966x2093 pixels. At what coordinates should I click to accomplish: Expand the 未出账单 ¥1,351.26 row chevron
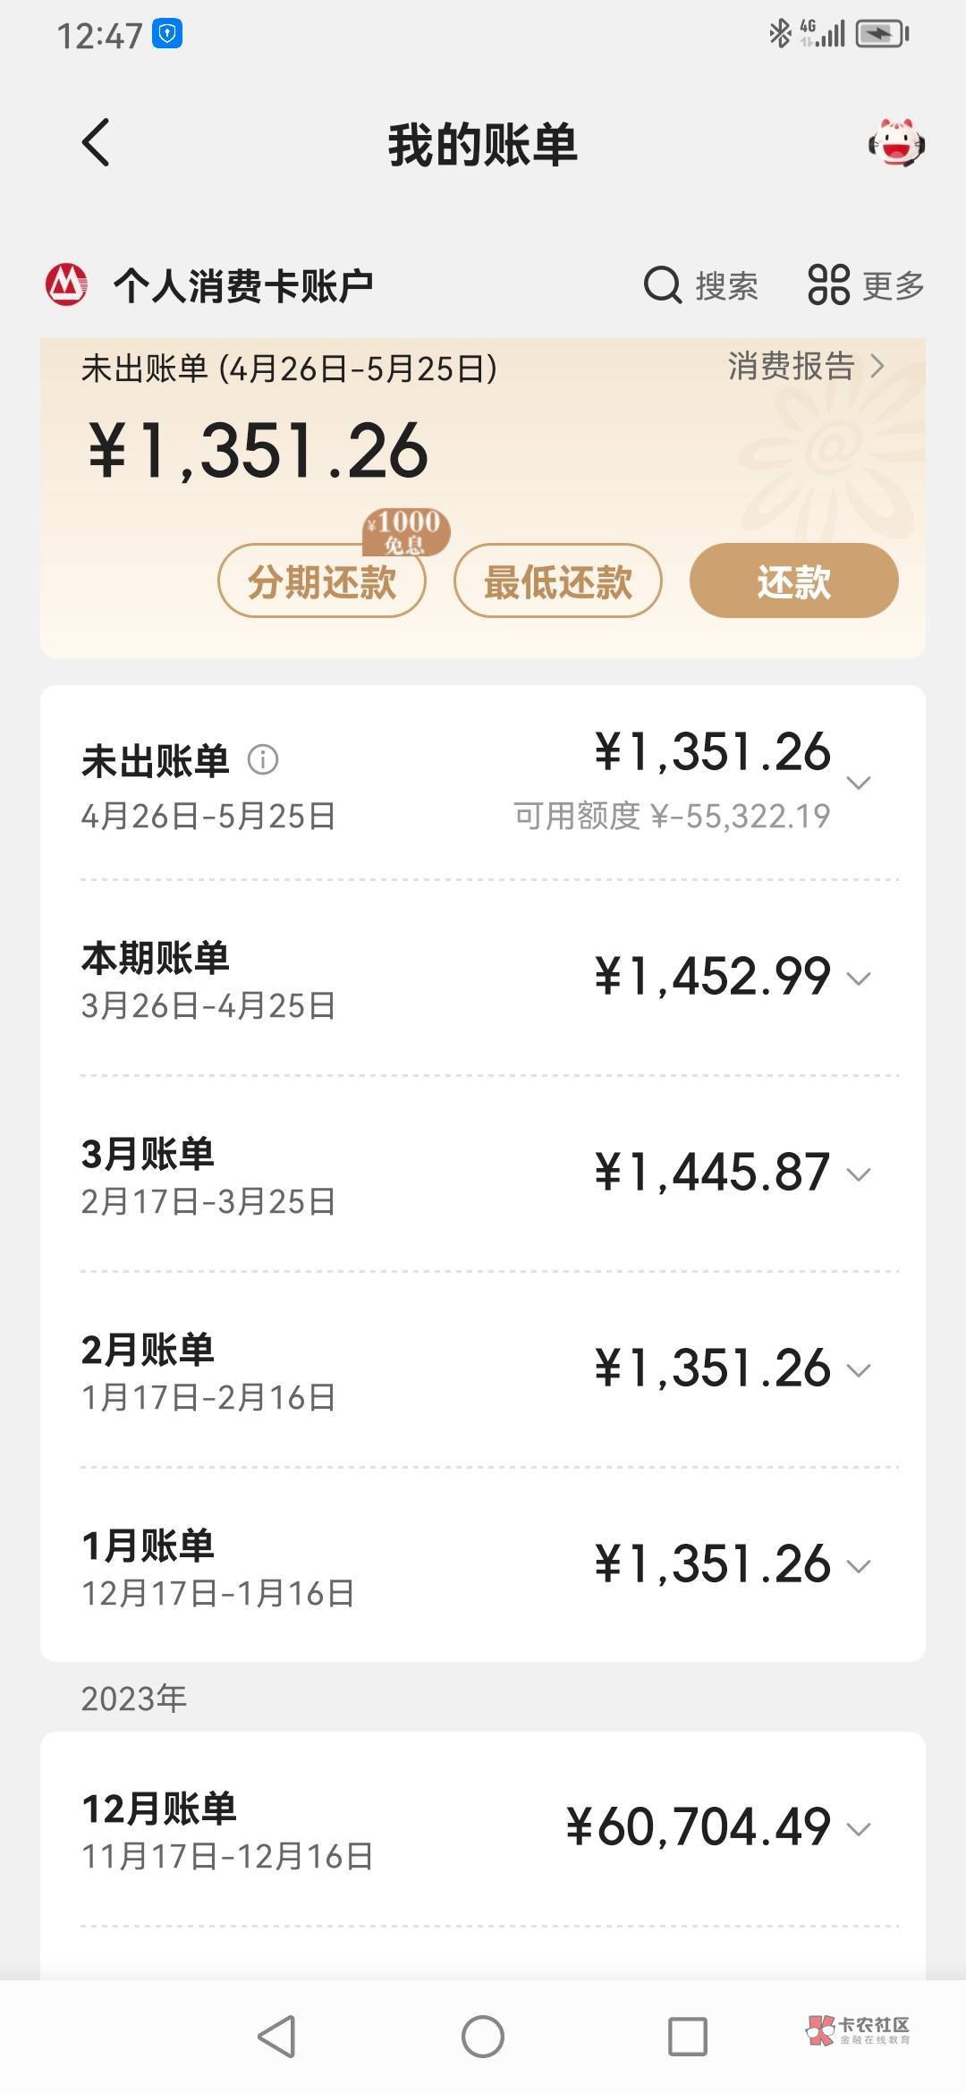859,784
